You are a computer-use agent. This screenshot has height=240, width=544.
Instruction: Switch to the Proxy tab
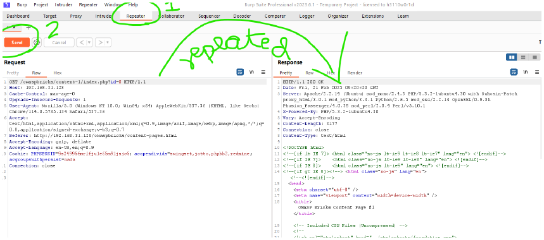pos(75,16)
